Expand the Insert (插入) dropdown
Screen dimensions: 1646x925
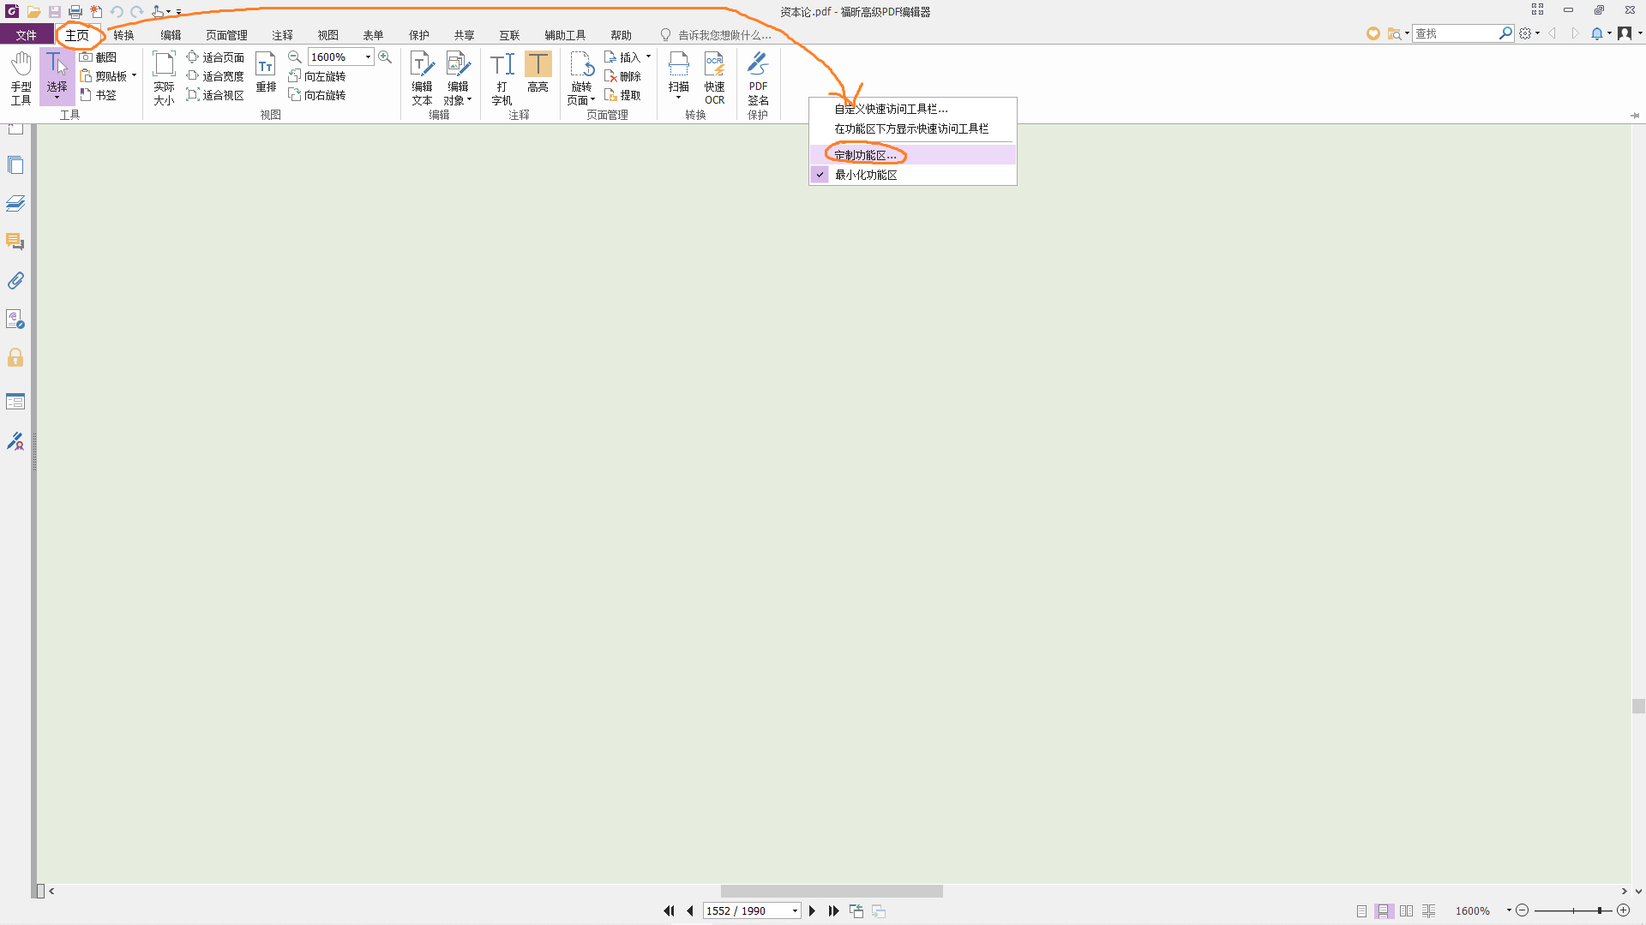[648, 57]
